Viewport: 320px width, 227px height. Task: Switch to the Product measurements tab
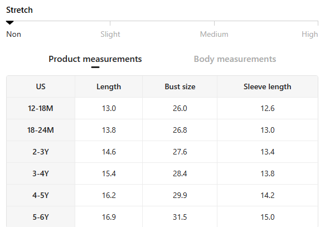coord(95,59)
